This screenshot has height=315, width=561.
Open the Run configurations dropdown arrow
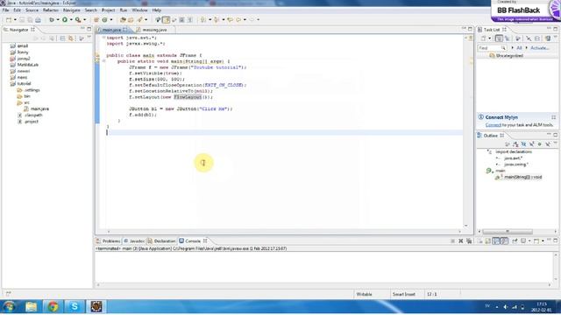click(x=71, y=19)
